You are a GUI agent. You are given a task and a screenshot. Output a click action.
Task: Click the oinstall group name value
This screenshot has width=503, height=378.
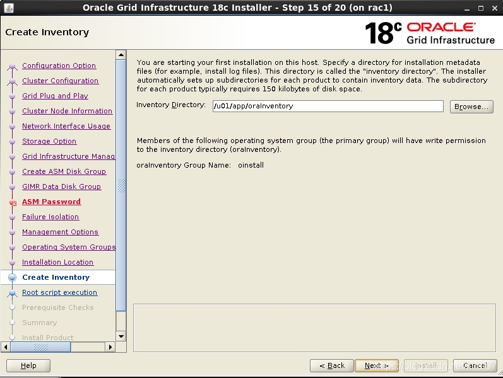click(251, 165)
